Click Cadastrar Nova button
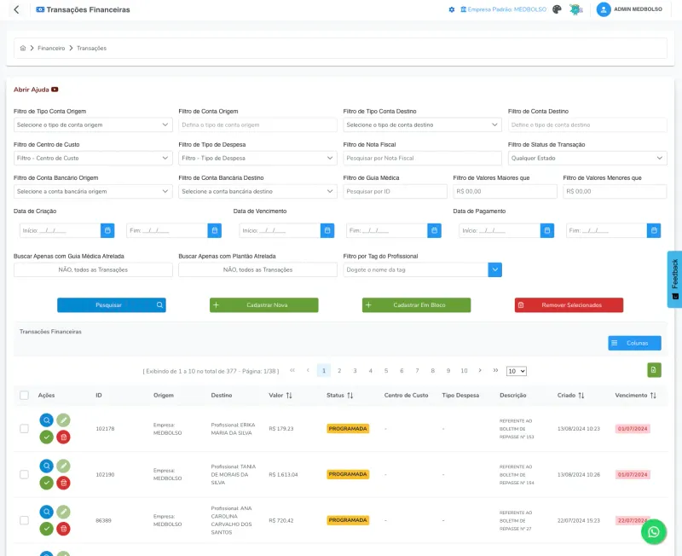Image resolution: width=682 pixels, height=556 pixels. coord(264,305)
